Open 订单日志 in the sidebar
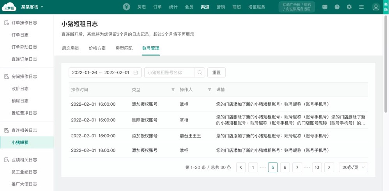Image resolution: width=389 pixels, height=191 pixels. tap(20, 35)
